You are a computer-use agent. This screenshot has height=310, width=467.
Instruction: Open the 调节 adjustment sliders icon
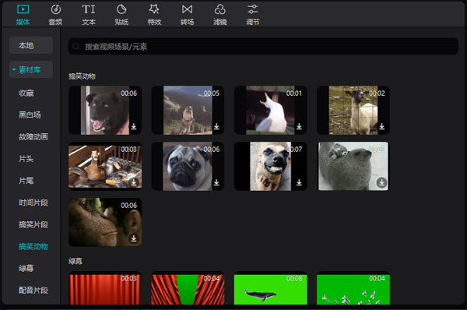point(252,9)
